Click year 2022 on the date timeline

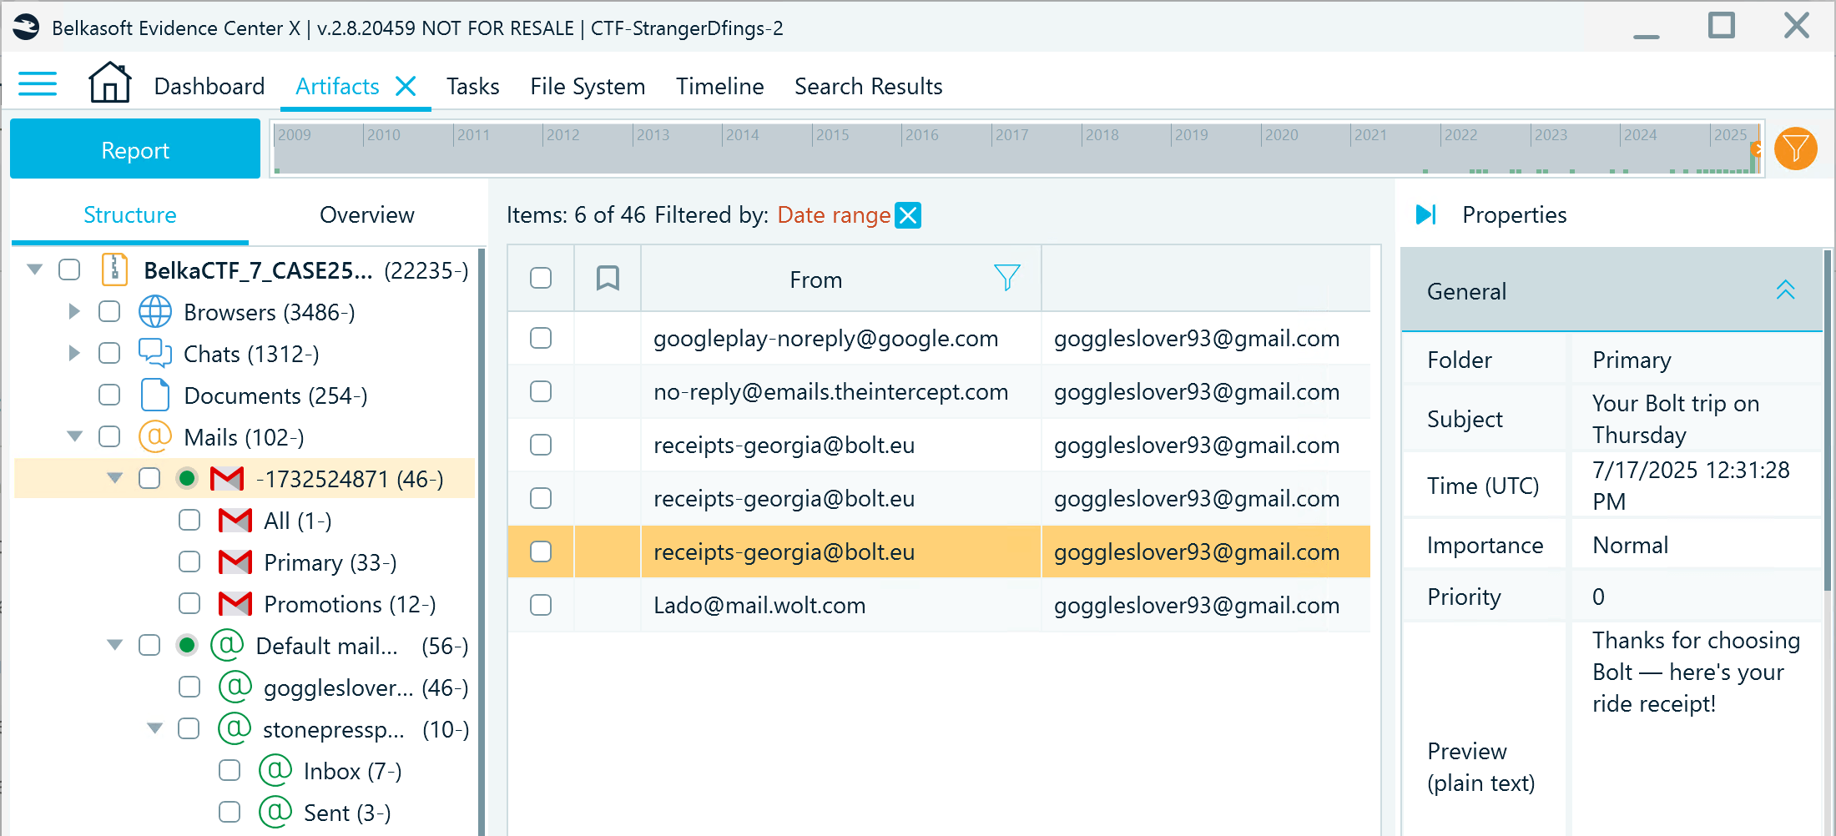(x=1461, y=135)
